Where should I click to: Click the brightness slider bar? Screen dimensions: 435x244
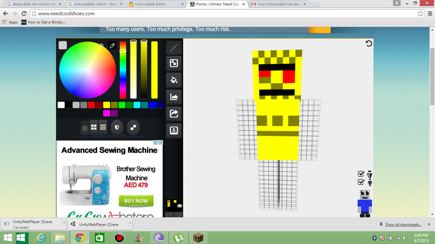[144, 70]
